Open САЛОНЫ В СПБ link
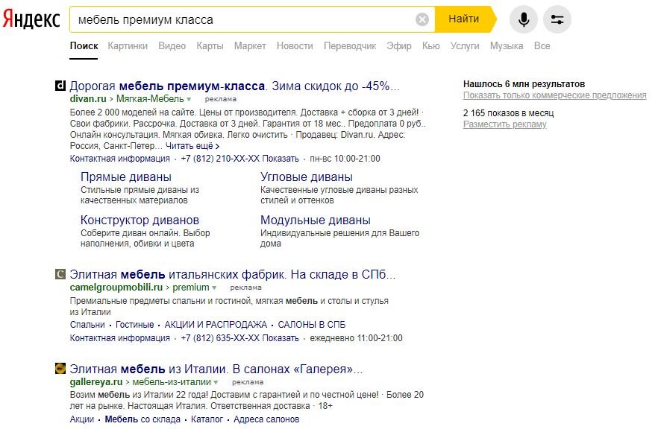 pyautogui.click(x=312, y=325)
